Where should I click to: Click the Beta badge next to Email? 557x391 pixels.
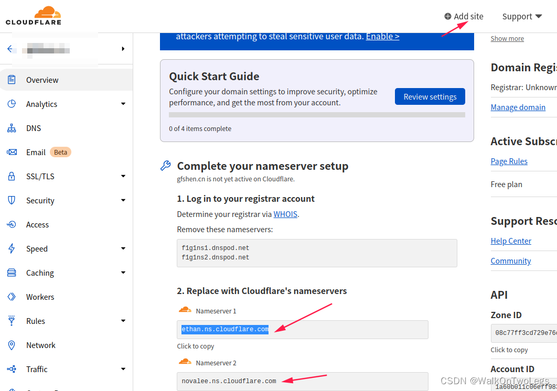click(60, 152)
